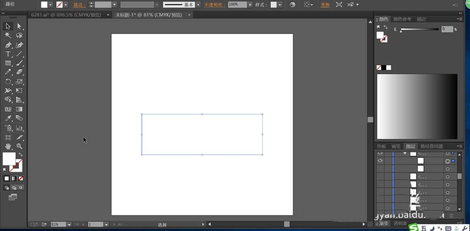This screenshot has height=231, width=470.
Task: Select the Lasso tool
Action: [x=19, y=36]
